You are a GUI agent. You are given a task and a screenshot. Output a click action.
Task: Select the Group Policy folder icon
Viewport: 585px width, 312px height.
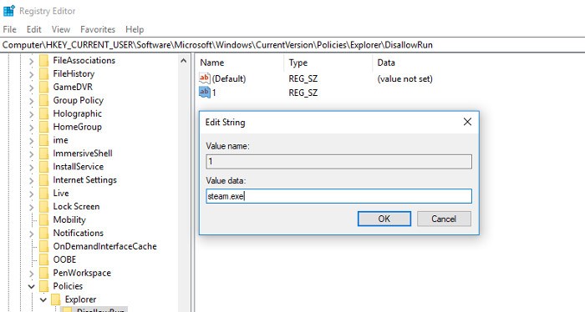tap(44, 101)
